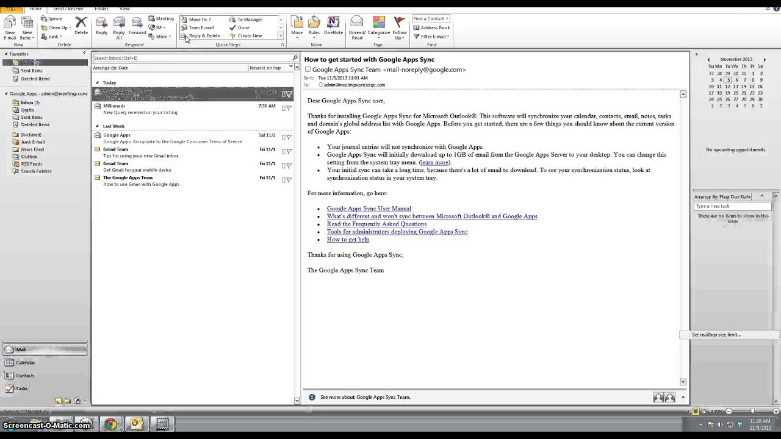Reply to the selected email
The height and width of the screenshot is (439, 781).
click(102, 26)
